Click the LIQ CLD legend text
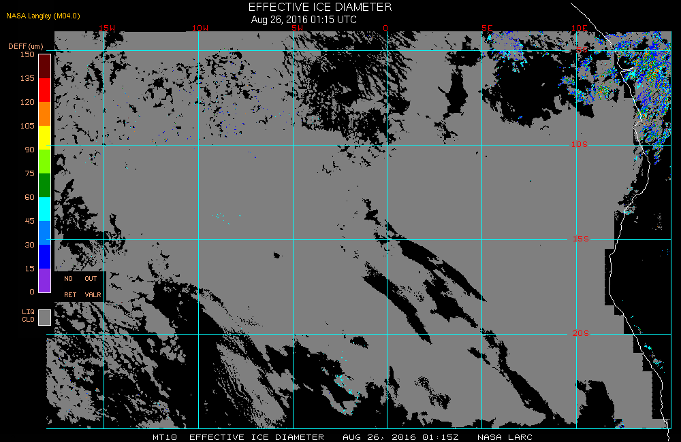Image resolution: width=681 pixels, height=442 pixels. (x=28, y=316)
